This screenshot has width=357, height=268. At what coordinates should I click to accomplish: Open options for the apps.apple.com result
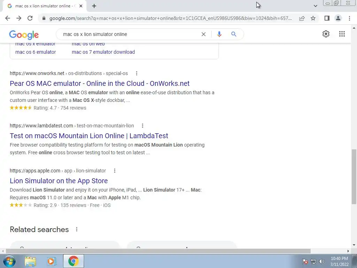[115, 171]
